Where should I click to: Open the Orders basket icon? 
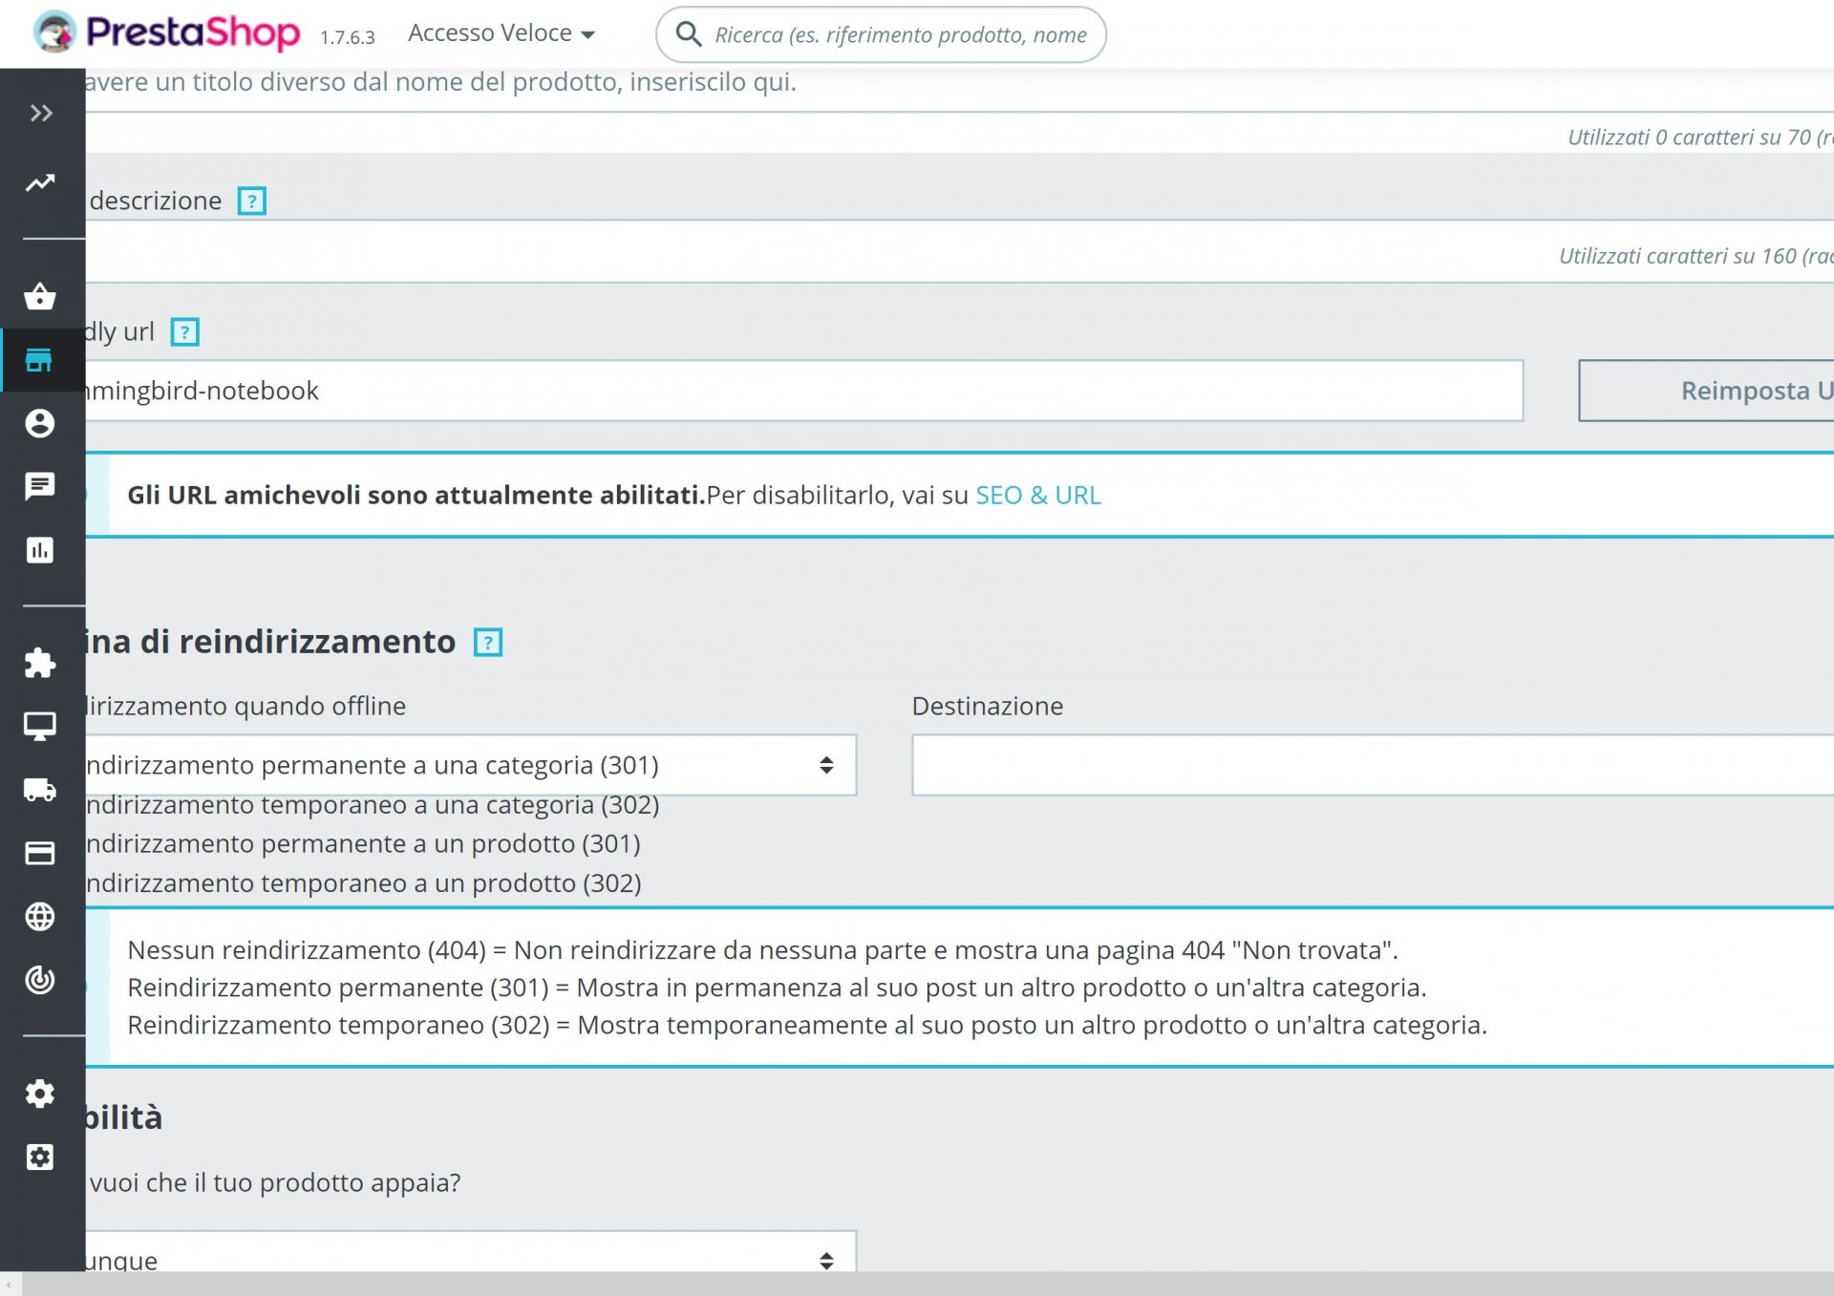pos(40,297)
